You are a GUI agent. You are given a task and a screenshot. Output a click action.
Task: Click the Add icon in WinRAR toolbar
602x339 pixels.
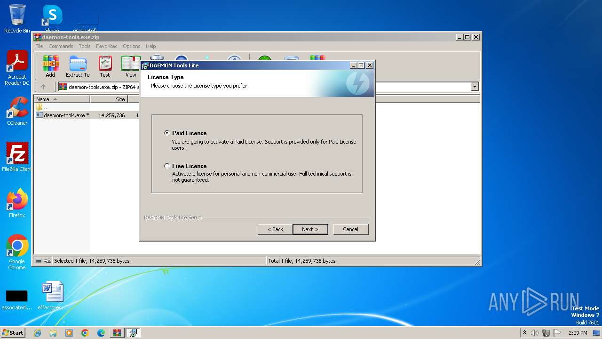coord(50,66)
